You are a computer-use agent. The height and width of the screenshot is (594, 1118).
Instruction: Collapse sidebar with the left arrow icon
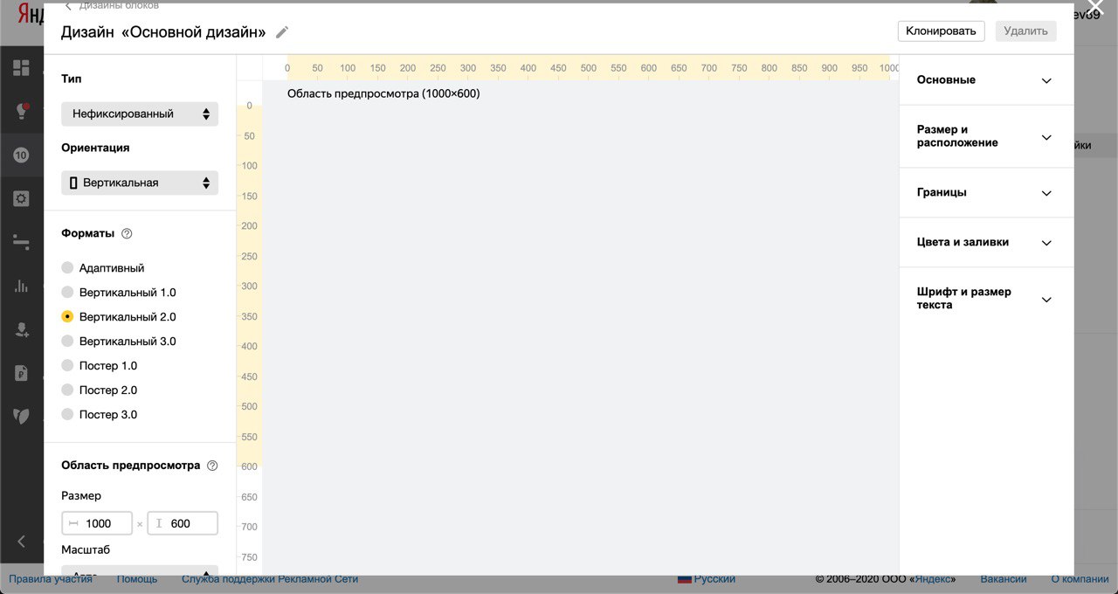coord(22,542)
